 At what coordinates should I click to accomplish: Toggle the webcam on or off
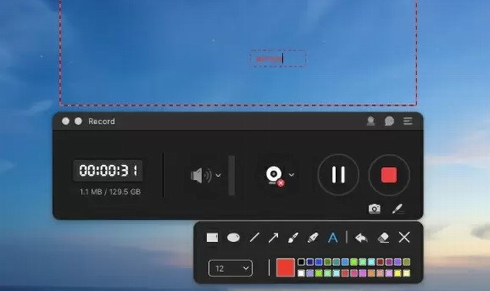(275, 175)
